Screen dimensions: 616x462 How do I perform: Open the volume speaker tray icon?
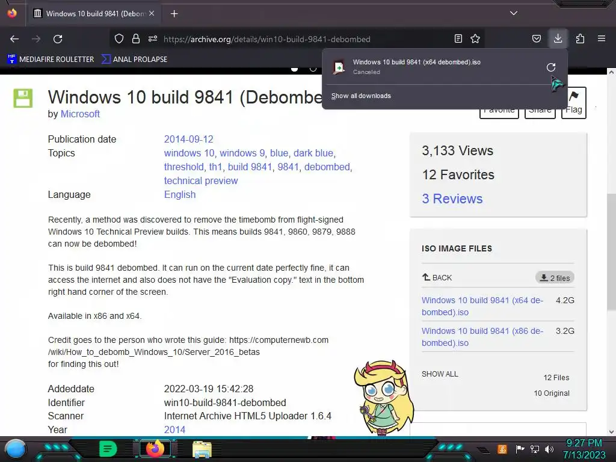click(549, 449)
